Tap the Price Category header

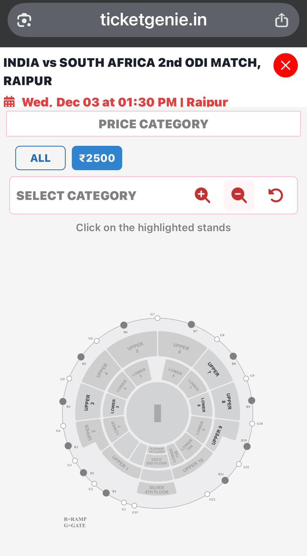153,124
